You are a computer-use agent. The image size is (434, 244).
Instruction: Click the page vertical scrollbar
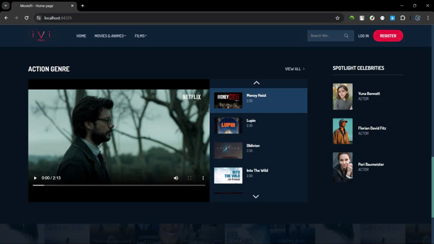click(x=433, y=187)
